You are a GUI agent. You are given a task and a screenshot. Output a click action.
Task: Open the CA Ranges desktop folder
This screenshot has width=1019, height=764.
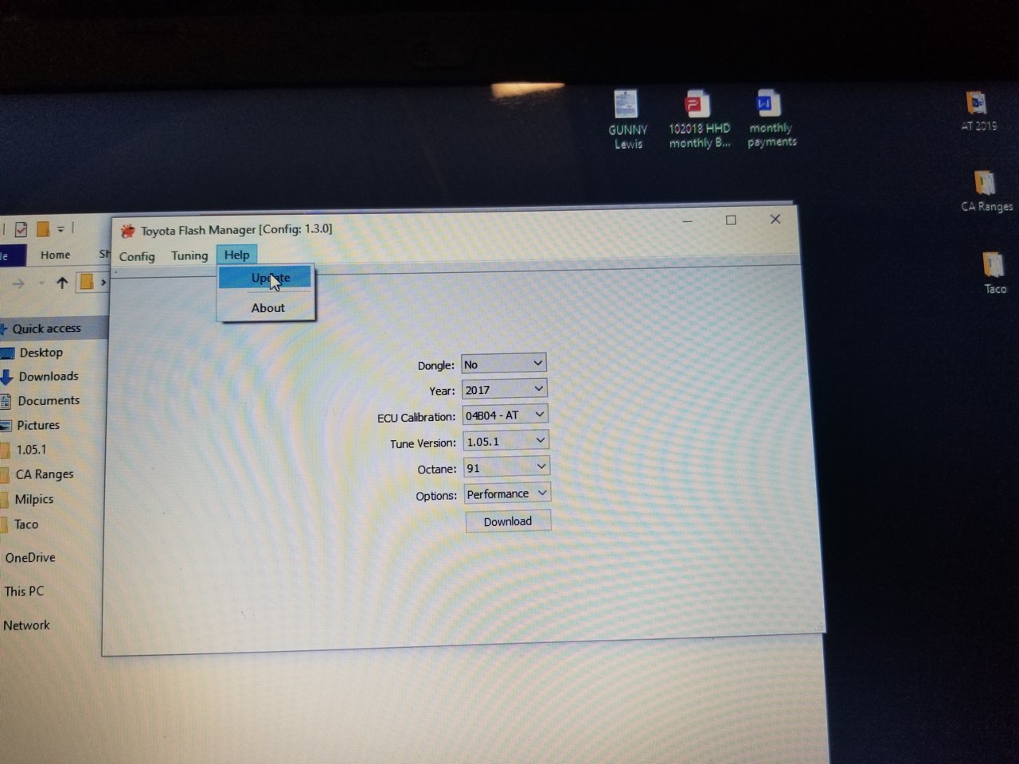(x=986, y=192)
